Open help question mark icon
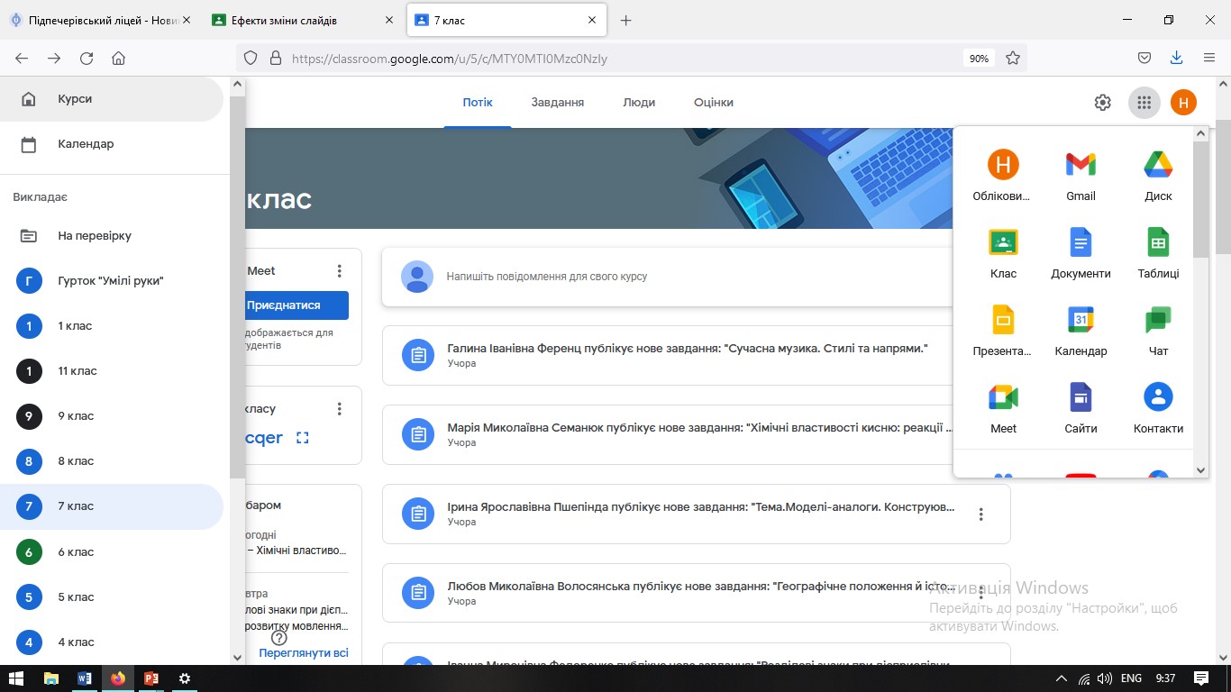This screenshot has height=692, width=1231. pos(278,638)
